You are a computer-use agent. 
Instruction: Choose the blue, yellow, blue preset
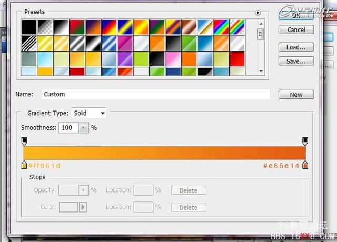[125, 27]
